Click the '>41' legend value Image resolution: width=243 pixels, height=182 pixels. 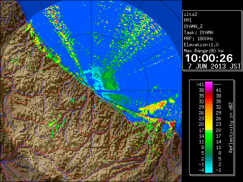click(x=200, y=85)
